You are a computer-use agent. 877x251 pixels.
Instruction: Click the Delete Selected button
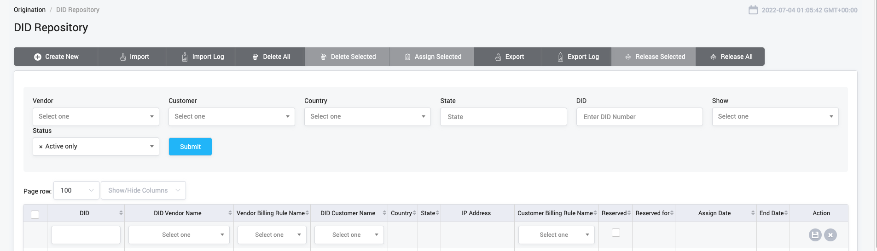[x=347, y=57]
